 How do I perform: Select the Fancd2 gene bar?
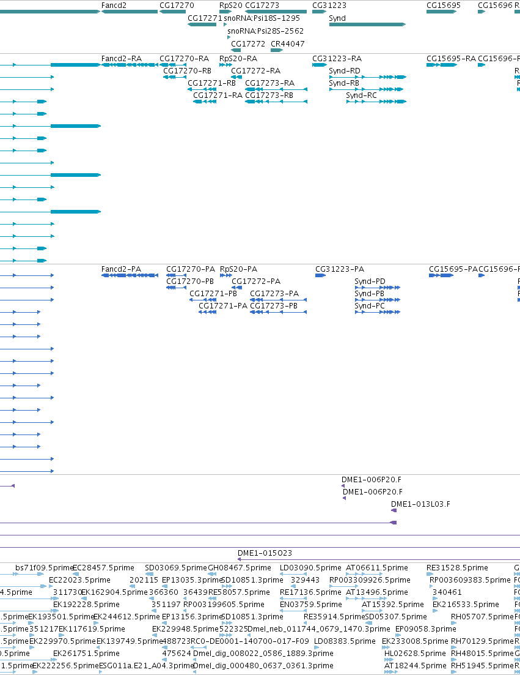(x=130, y=12)
